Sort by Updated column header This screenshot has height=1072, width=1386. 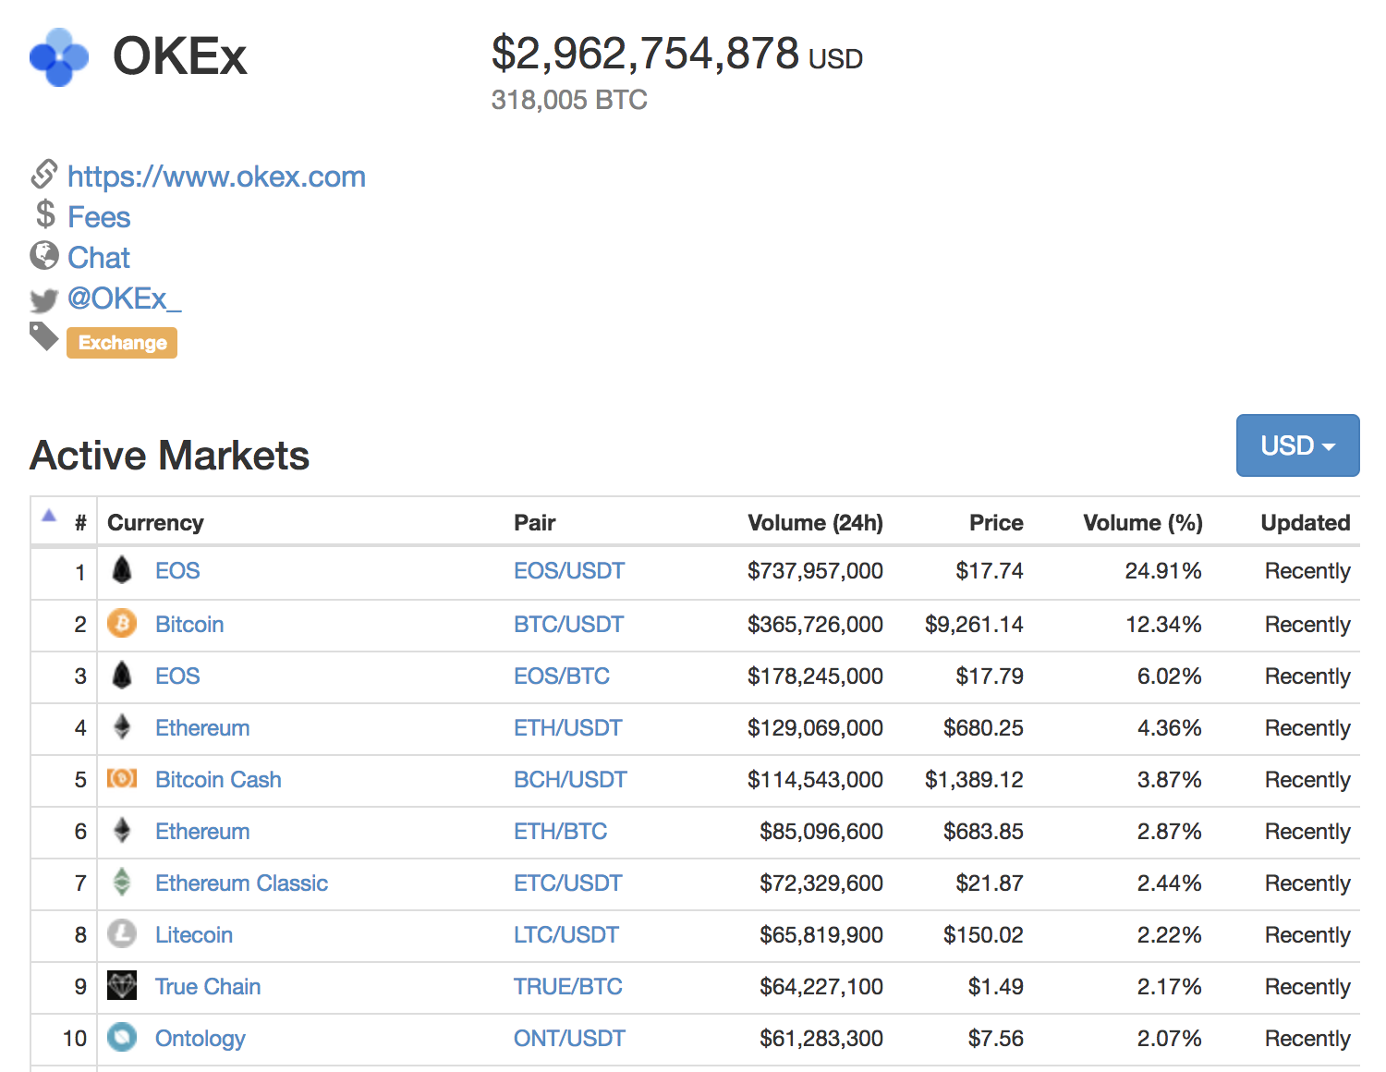[1306, 523]
